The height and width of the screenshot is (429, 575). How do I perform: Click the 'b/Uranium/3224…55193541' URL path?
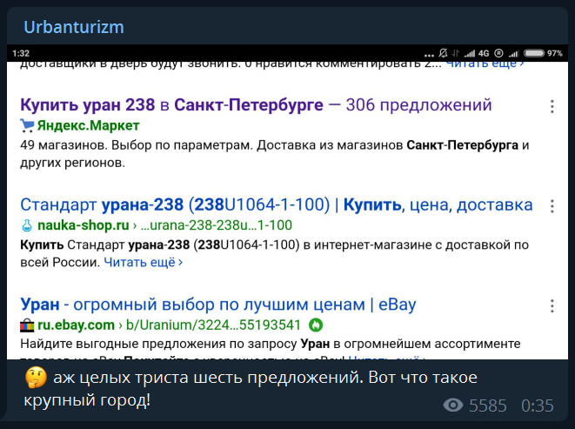(x=213, y=325)
